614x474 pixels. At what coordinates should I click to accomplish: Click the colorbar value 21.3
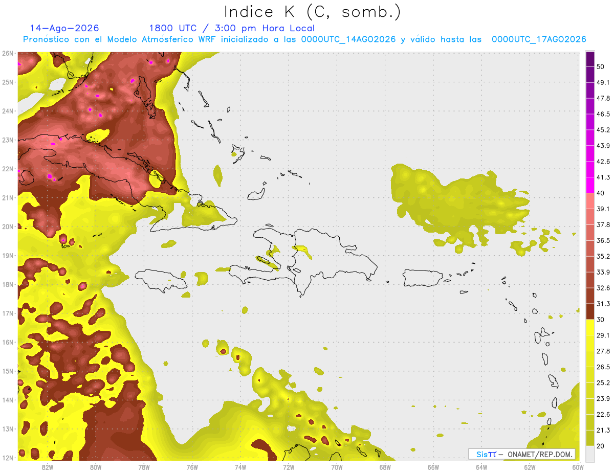(603, 431)
